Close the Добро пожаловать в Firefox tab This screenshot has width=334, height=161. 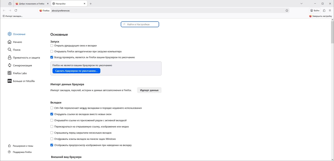(x=48, y=4)
